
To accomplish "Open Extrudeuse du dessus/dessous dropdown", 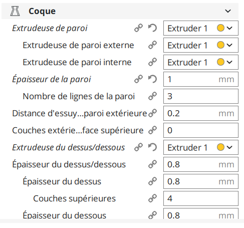I will [x=201, y=147].
